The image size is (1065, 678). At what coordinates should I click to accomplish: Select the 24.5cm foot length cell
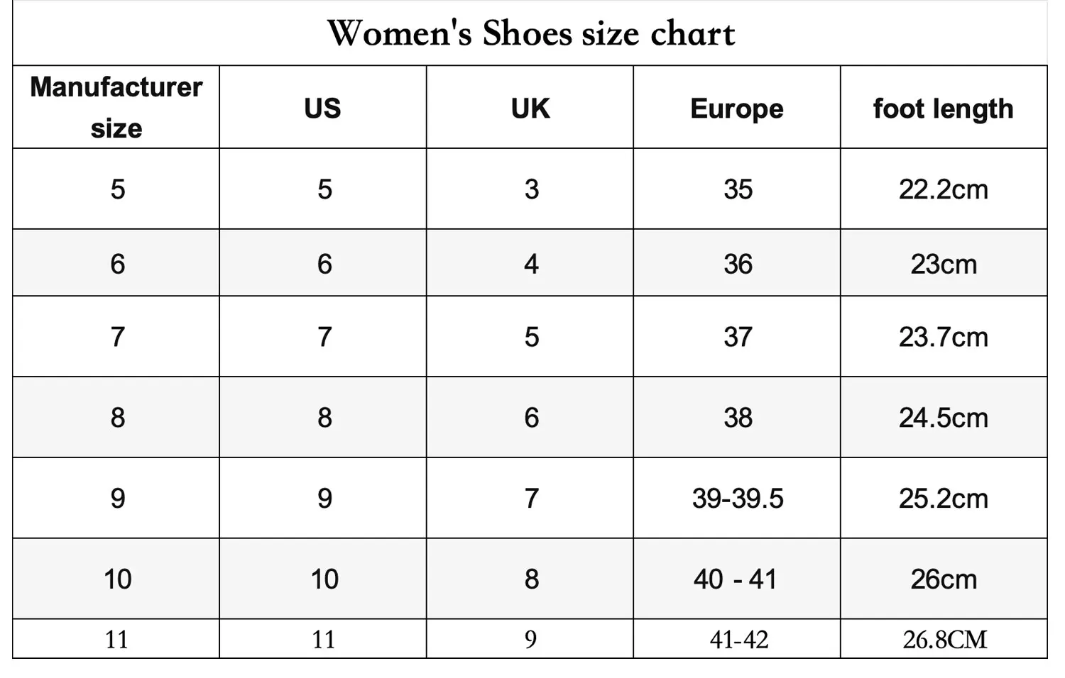coord(943,418)
